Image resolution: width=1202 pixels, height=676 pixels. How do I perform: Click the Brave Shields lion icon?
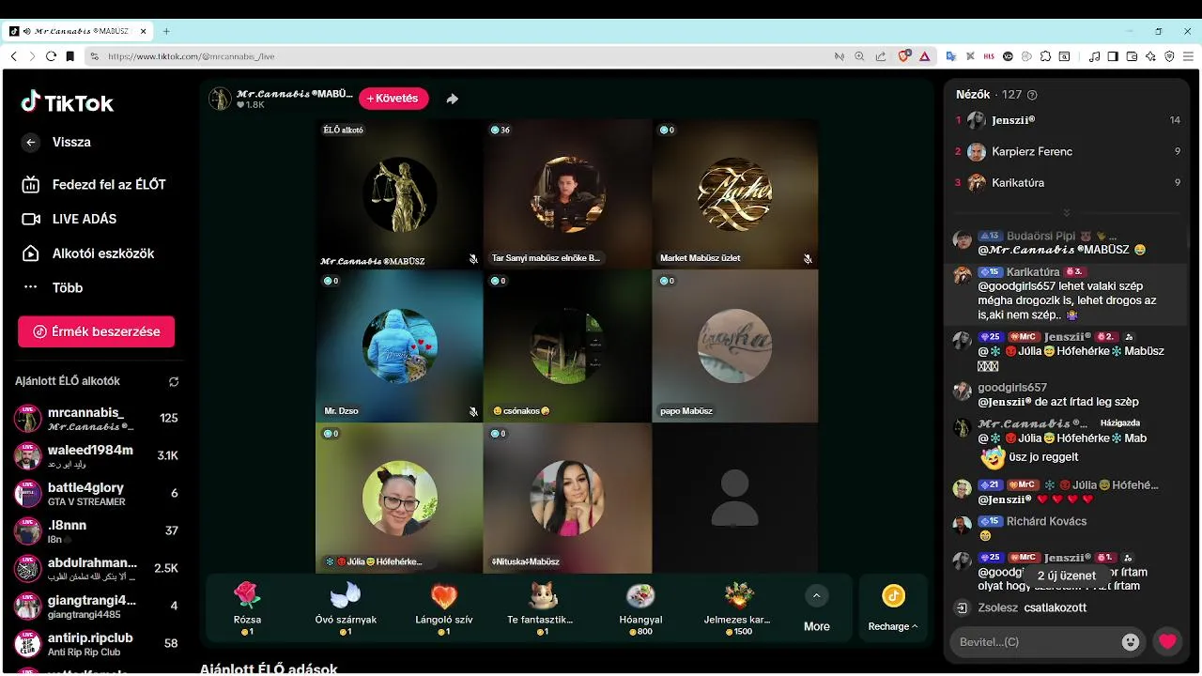pyautogui.click(x=904, y=56)
